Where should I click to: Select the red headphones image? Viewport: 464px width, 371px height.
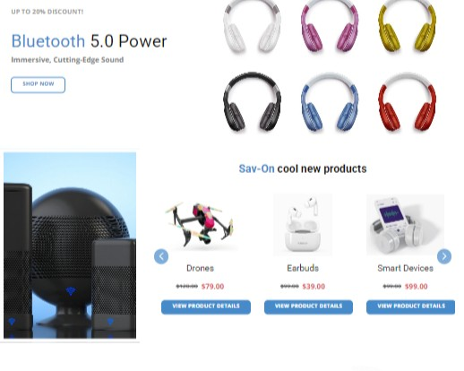pyautogui.click(x=407, y=102)
